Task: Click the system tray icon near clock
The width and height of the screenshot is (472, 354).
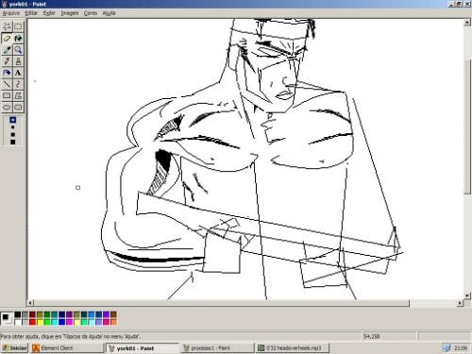Action: tap(447, 347)
